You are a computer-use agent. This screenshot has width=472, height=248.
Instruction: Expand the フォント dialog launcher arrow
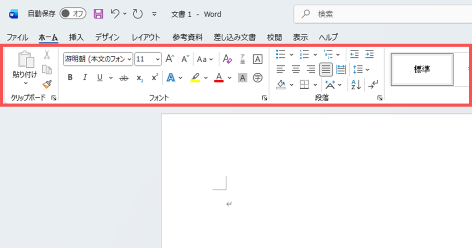pos(265,98)
